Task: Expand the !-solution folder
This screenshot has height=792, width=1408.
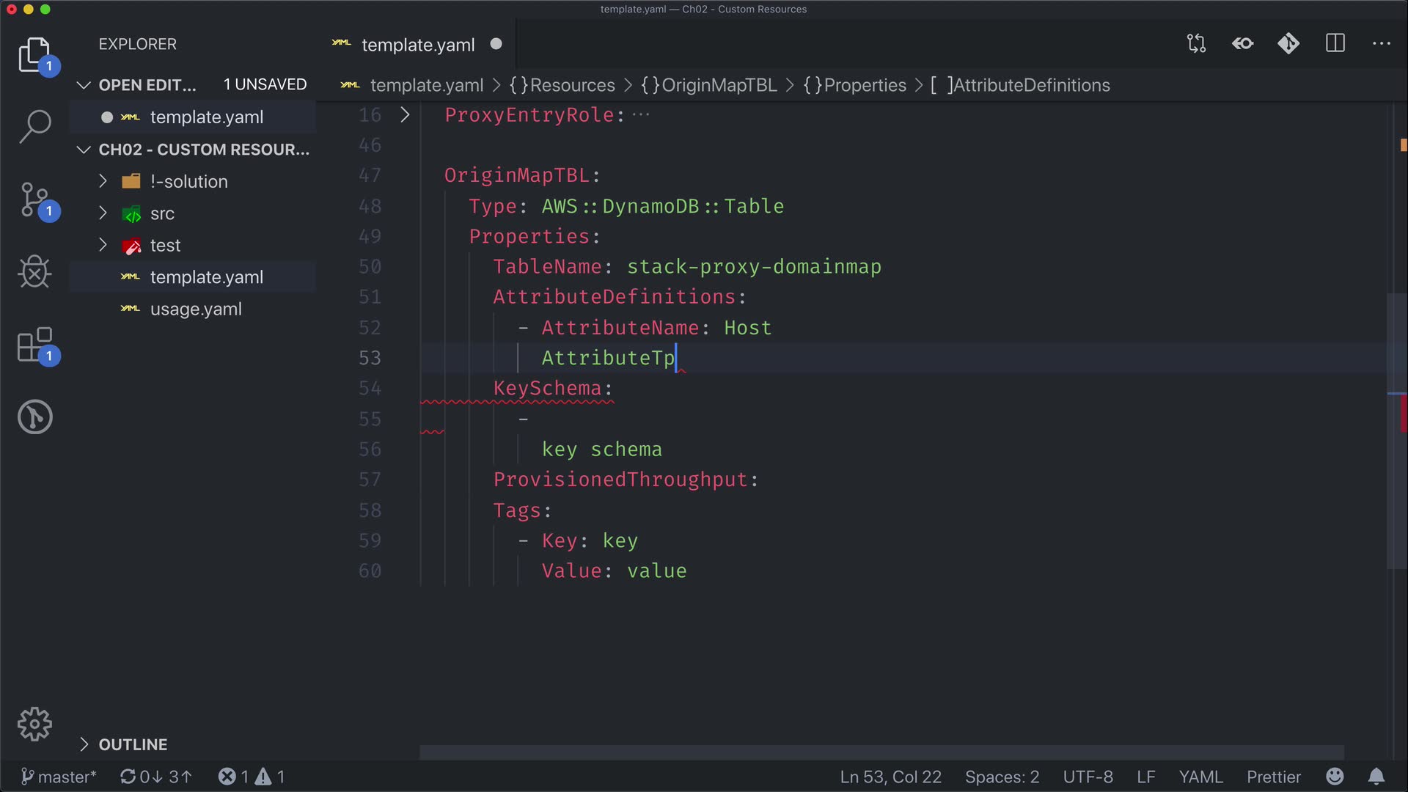Action: [x=188, y=181]
